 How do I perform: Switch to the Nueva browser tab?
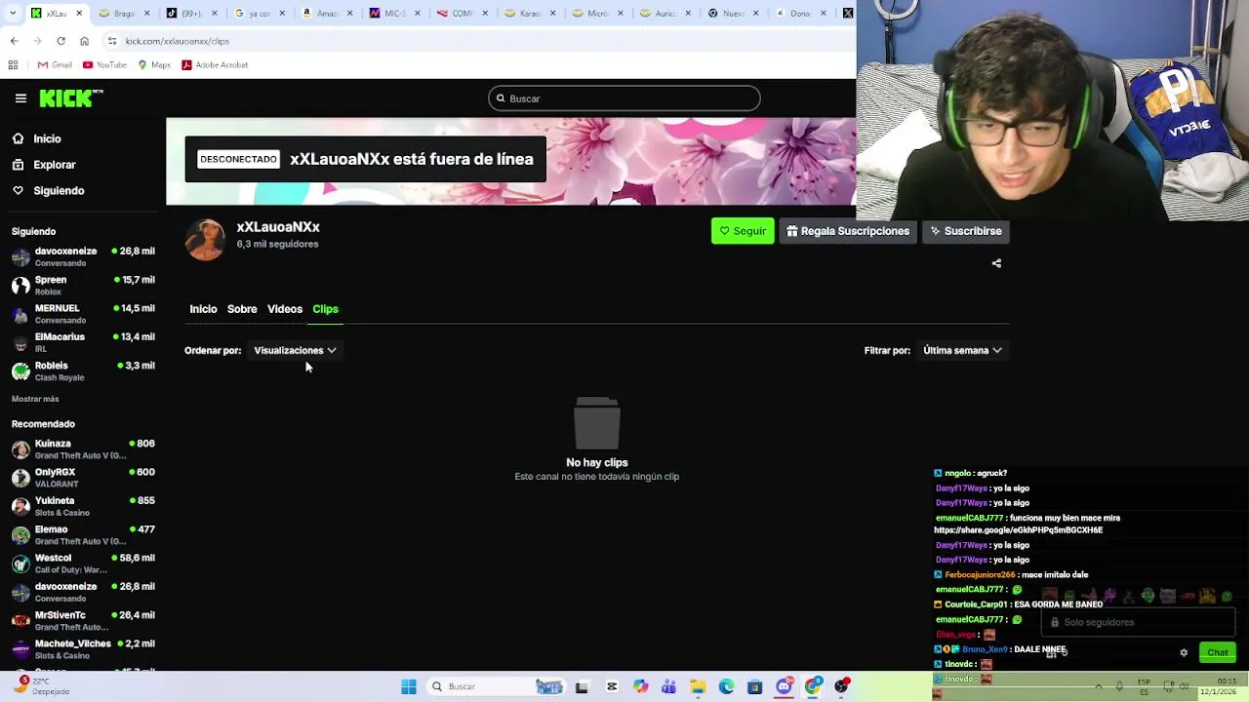pos(733,13)
